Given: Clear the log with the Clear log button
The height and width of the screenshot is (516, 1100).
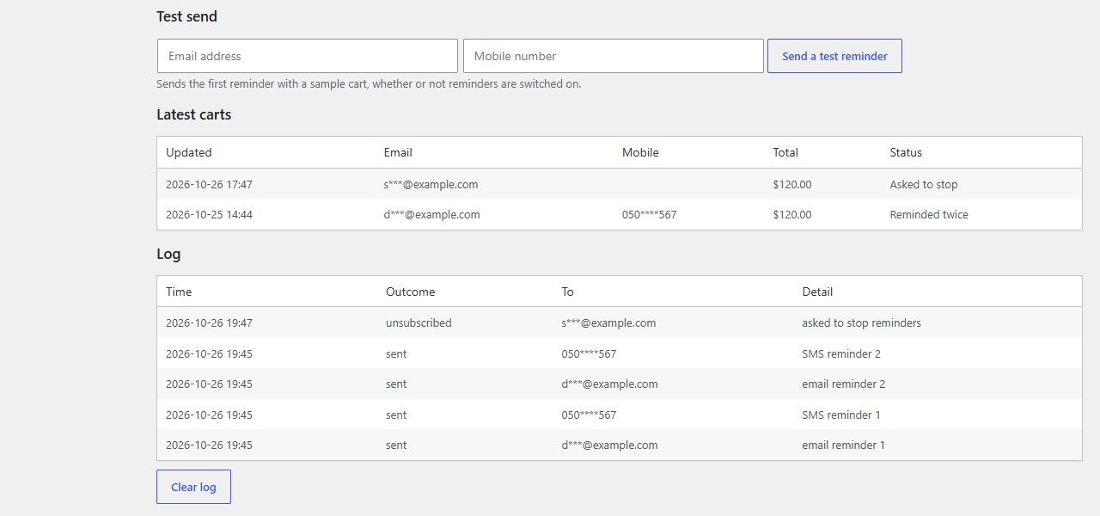Looking at the screenshot, I should click(193, 487).
